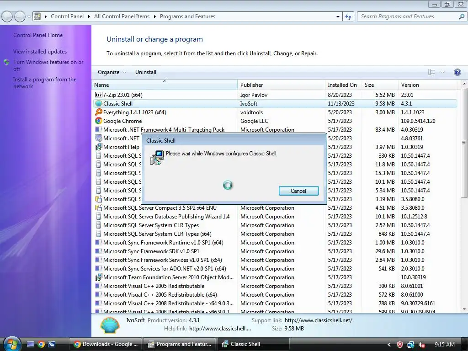Open Install a program from the network

[x=45, y=83]
